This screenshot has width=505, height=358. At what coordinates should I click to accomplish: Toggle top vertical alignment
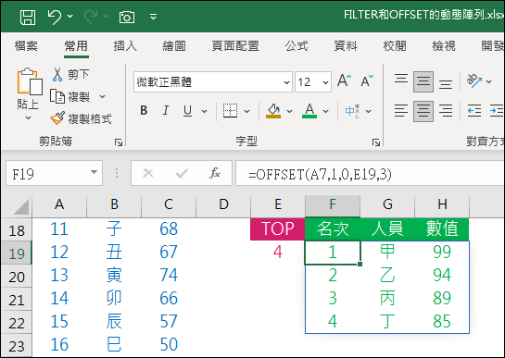coord(401,80)
